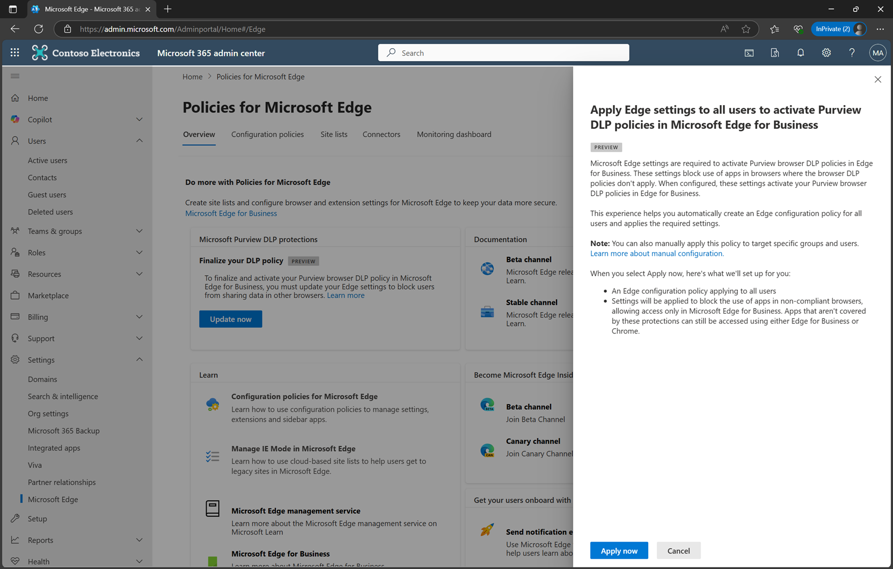Click the Contoso Electronics logo
Viewport: 893px width, 569px height.
86,53
